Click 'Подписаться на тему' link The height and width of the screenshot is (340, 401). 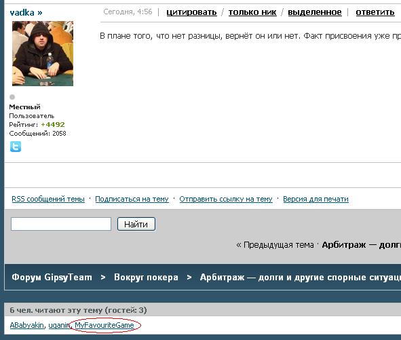click(132, 199)
